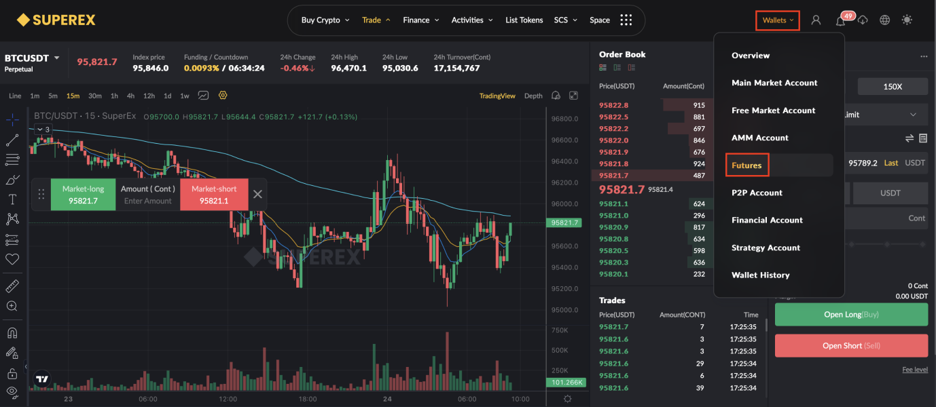Open notifications bell with 49 badge
The image size is (936, 407).
[x=841, y=20]
